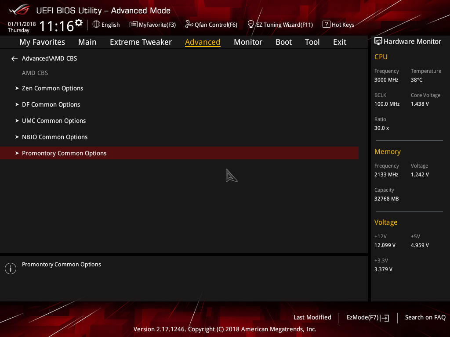Launch Qfan Control(F6)
This screenshot has width=450, height=337.
[211, 25]
